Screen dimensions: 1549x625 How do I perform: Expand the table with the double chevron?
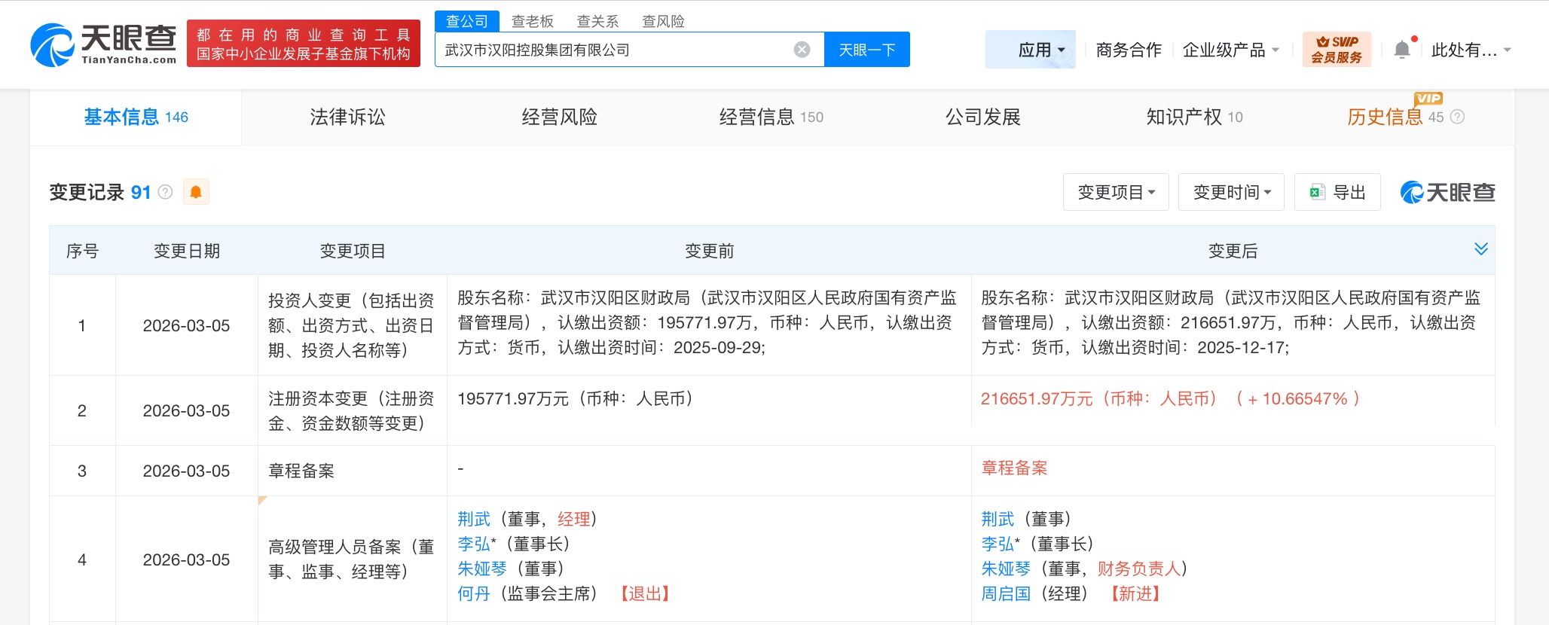point(1480,249)
